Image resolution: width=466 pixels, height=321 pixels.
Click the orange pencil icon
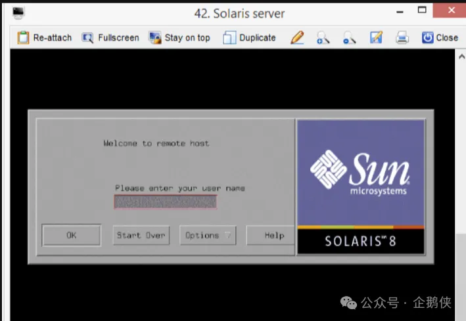click(297, 37)
